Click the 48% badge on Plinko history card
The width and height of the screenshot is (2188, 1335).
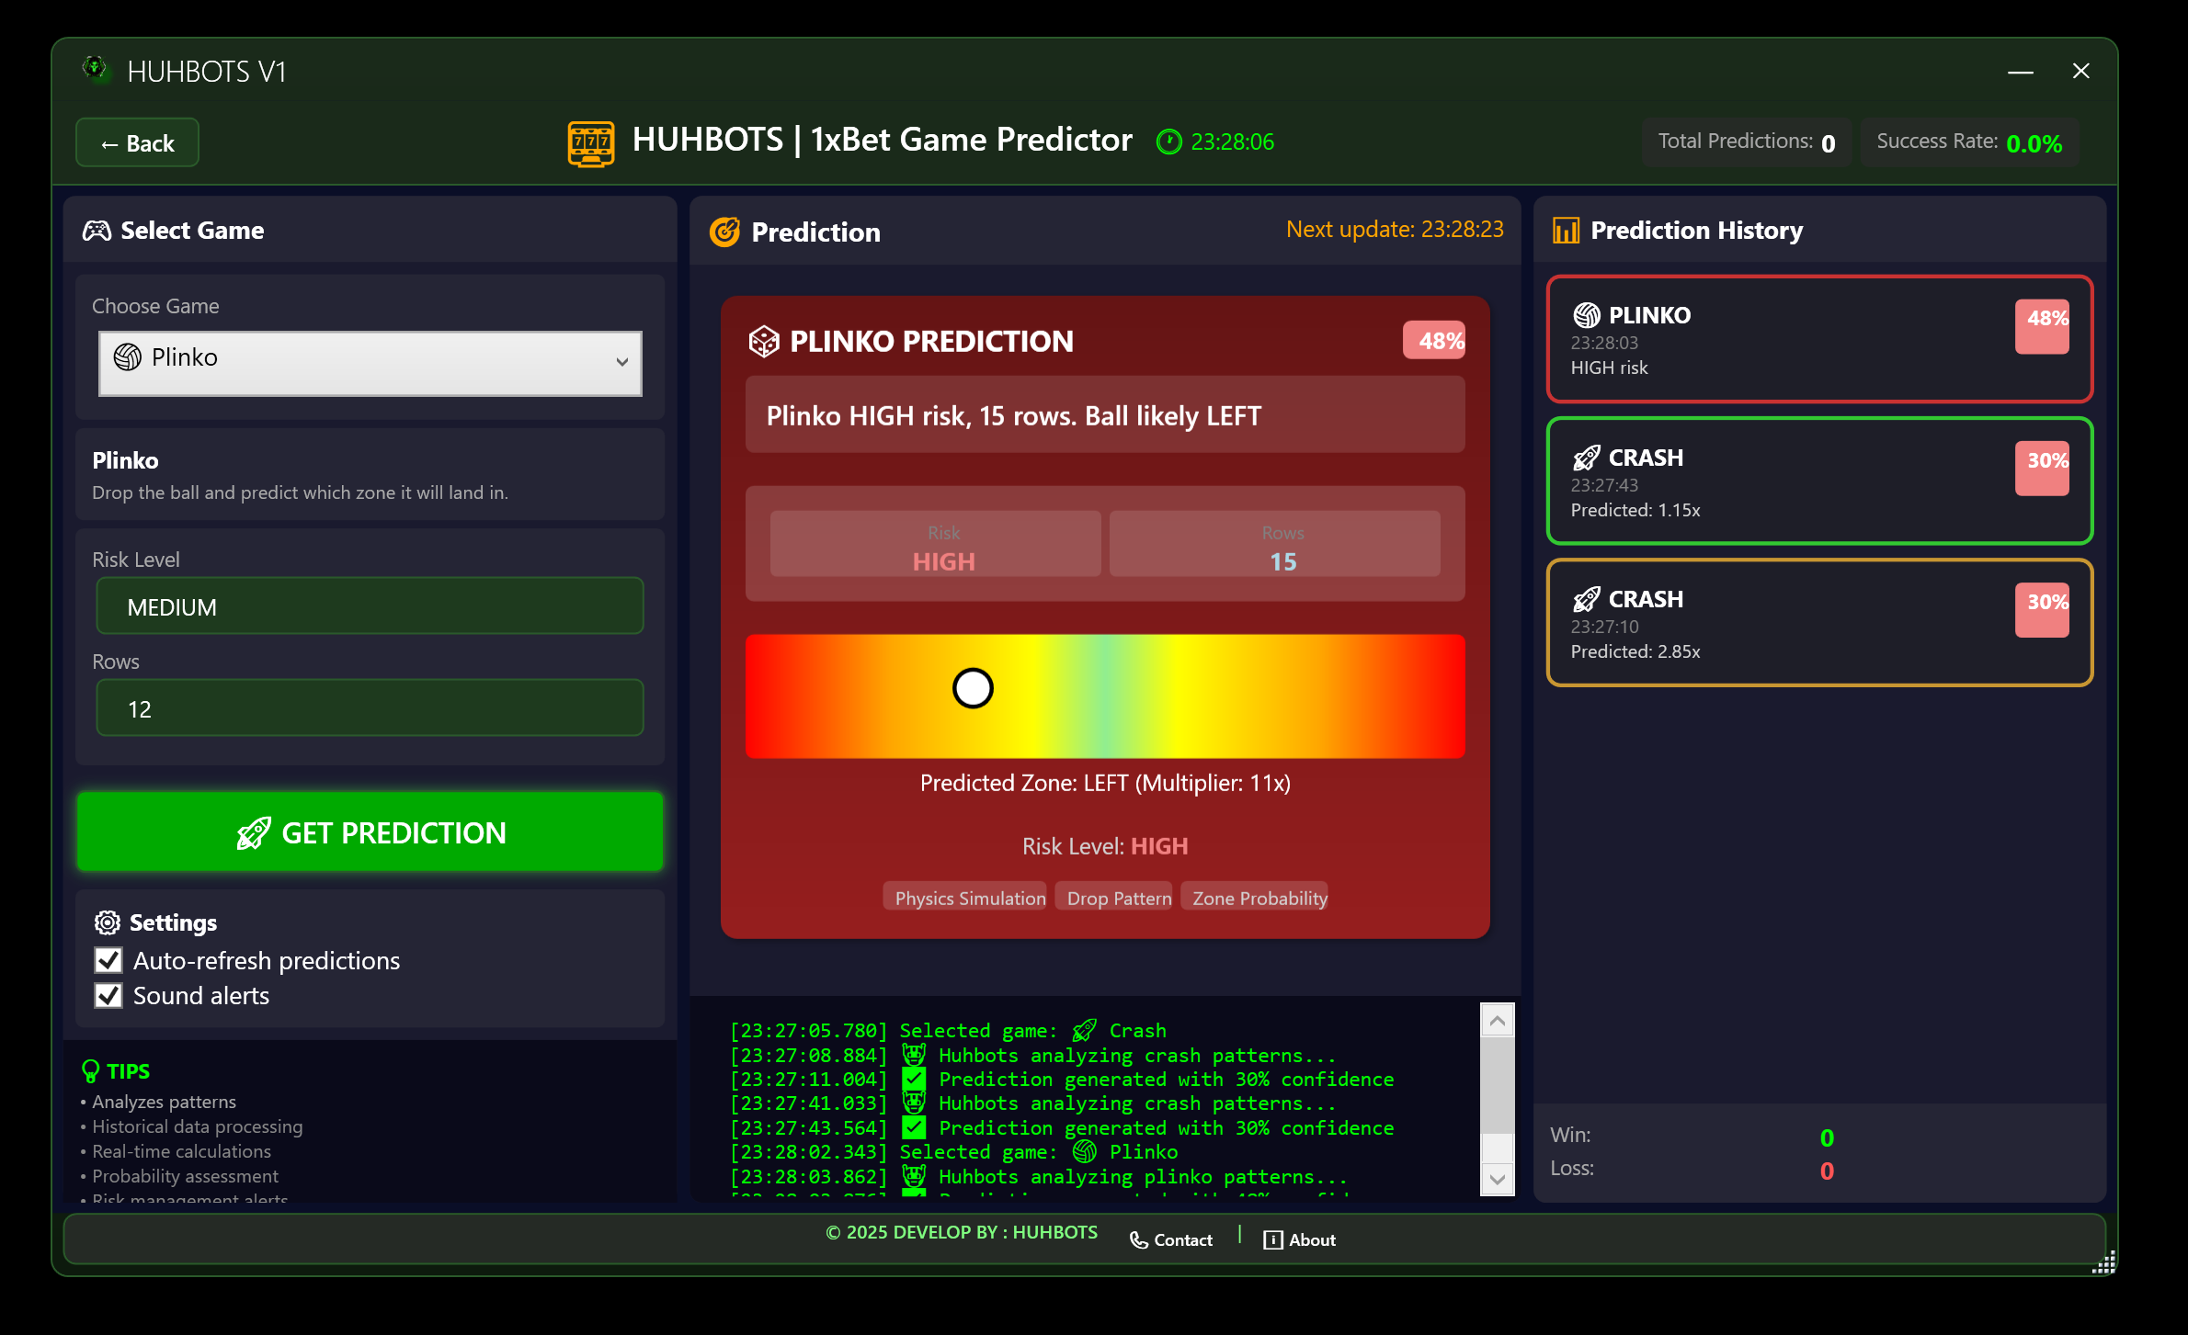[2042, 326]
